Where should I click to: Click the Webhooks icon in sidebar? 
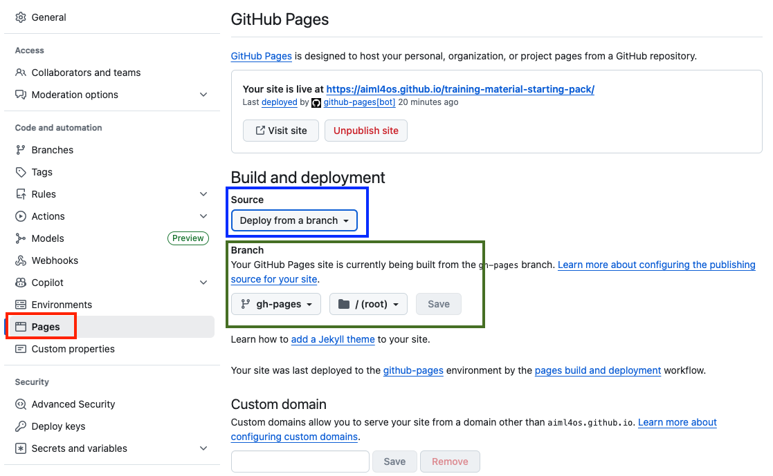pyautogui.click(x=21, y=260)
